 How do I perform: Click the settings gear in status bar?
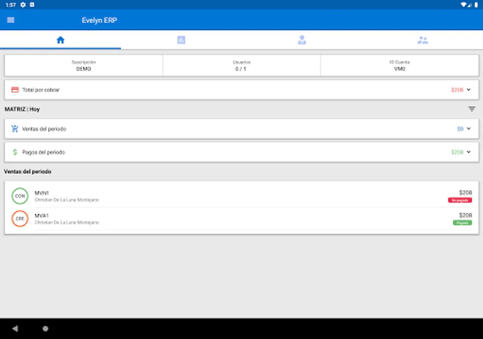[23, 5]
